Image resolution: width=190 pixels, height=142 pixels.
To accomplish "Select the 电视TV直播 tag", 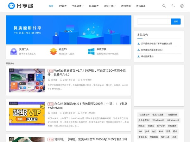I will point(158,115).
